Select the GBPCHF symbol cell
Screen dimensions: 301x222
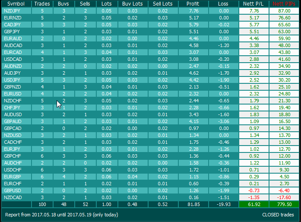pos(16,156)
